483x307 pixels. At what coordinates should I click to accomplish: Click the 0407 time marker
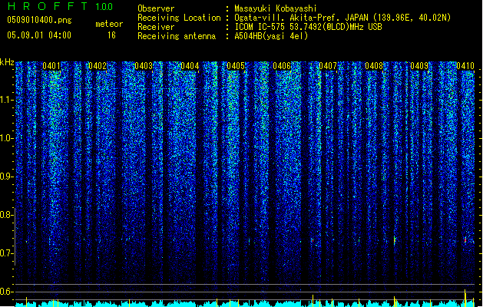[328, 66]
